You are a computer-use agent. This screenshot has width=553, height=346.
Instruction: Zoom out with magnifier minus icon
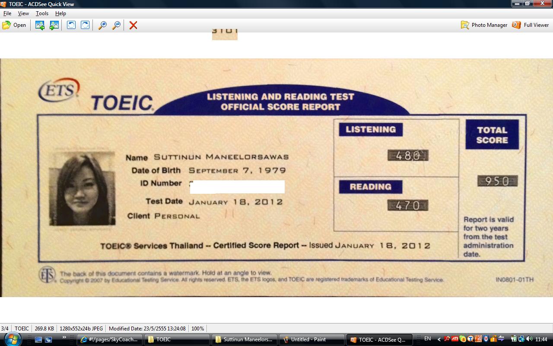click(116, 25)
